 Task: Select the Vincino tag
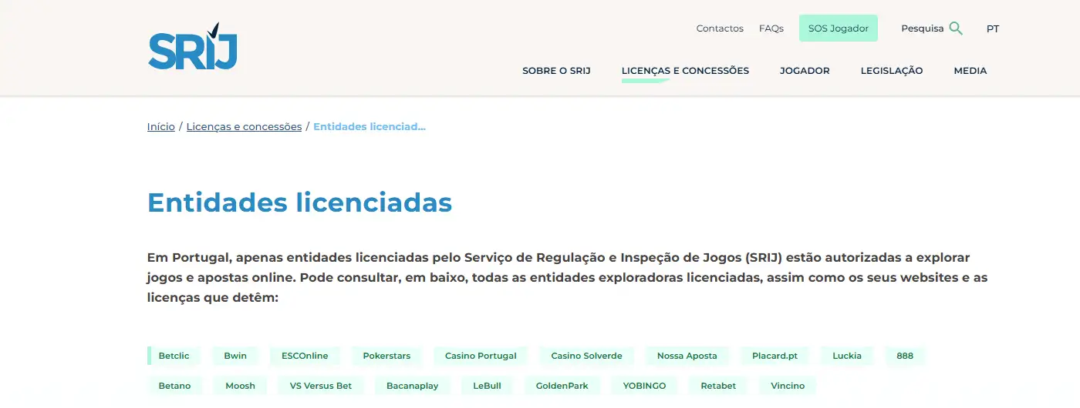tap(788, 386)
